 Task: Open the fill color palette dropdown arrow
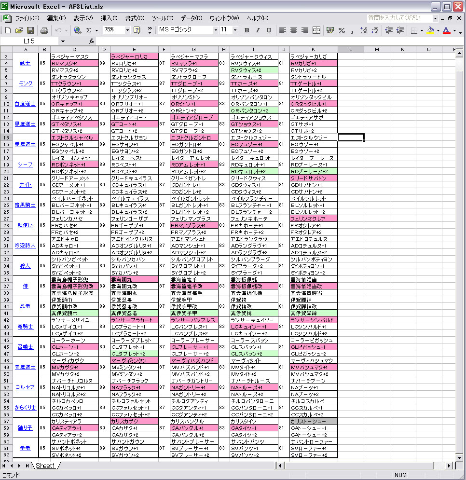(x=438, y=30)
